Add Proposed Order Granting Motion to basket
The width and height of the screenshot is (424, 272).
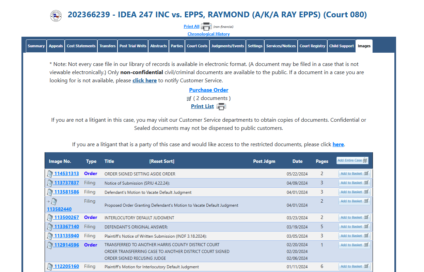tap(355, 201)
